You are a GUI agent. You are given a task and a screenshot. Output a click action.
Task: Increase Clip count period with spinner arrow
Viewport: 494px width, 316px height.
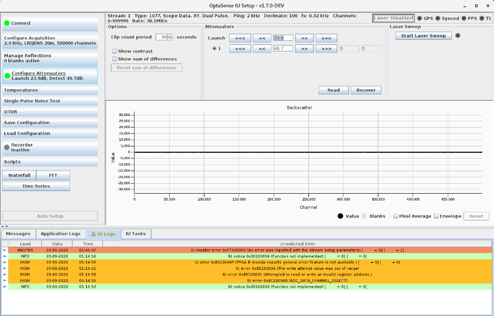click(170, 35)
